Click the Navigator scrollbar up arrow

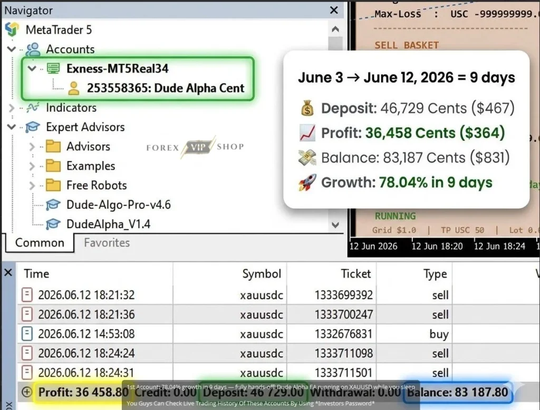(335, 30)
